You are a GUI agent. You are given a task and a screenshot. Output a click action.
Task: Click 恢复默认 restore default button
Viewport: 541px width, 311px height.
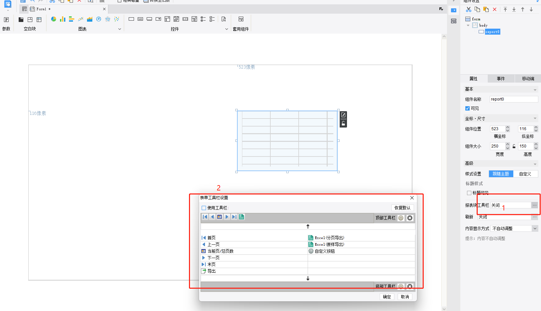[402, 208]
